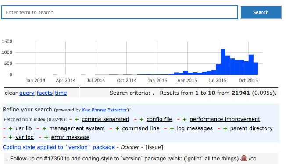Open 'Coding style applied to version package' result
The width and height of the screenshot is (286, 164).
coord(59,147)
